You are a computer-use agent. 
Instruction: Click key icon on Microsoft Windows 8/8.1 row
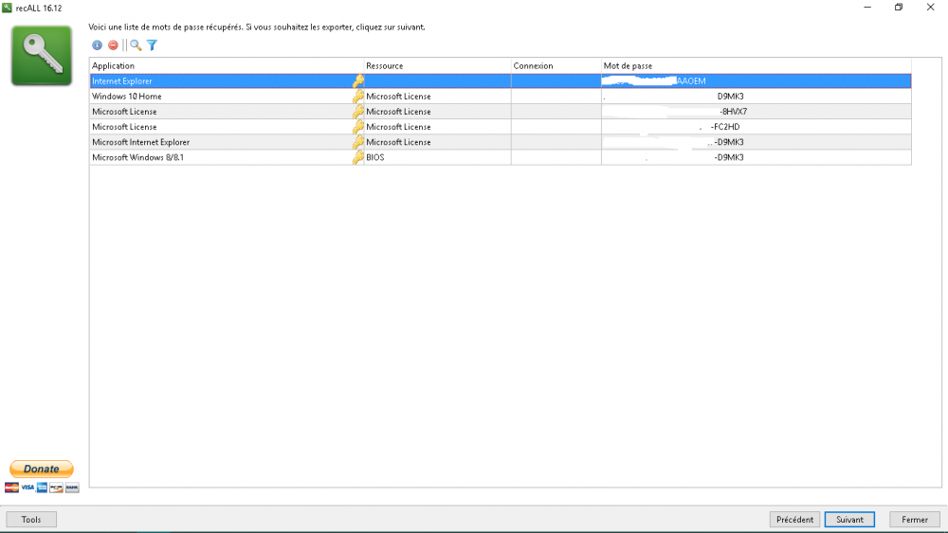click(x=358, y=157)
